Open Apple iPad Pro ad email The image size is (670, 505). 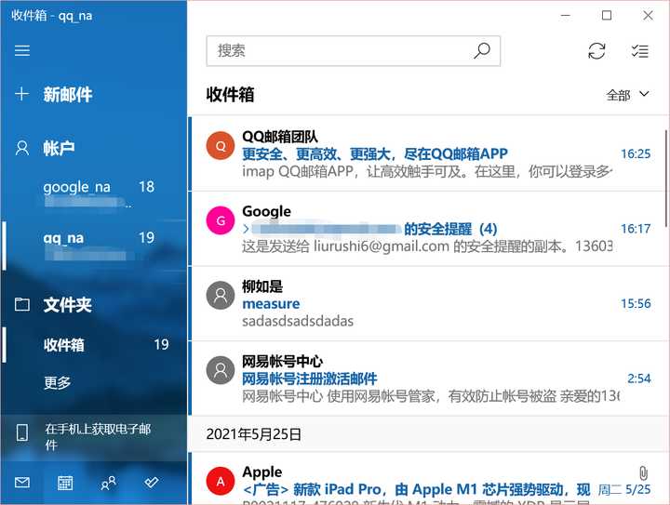tap(427, 479)
